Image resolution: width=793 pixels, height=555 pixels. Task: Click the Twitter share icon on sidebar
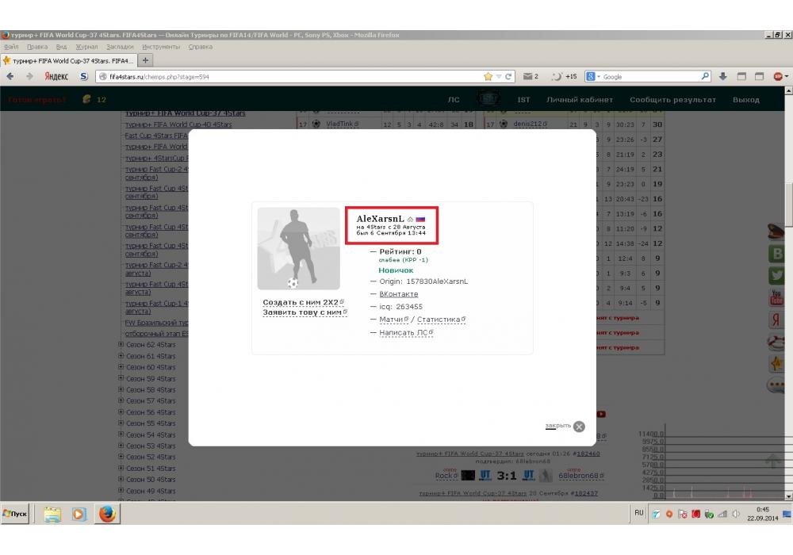[776, 275]
